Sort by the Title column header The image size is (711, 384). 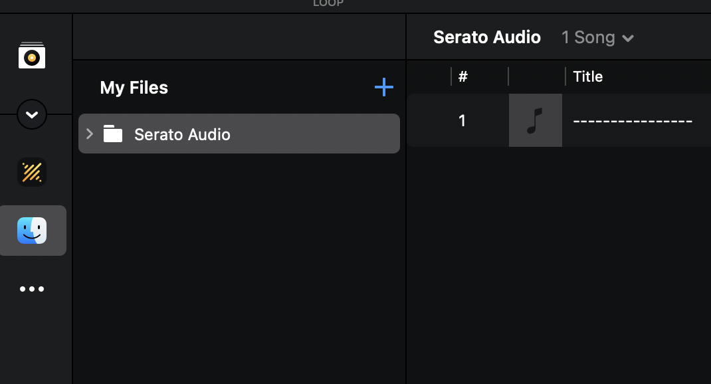(587, 76)
